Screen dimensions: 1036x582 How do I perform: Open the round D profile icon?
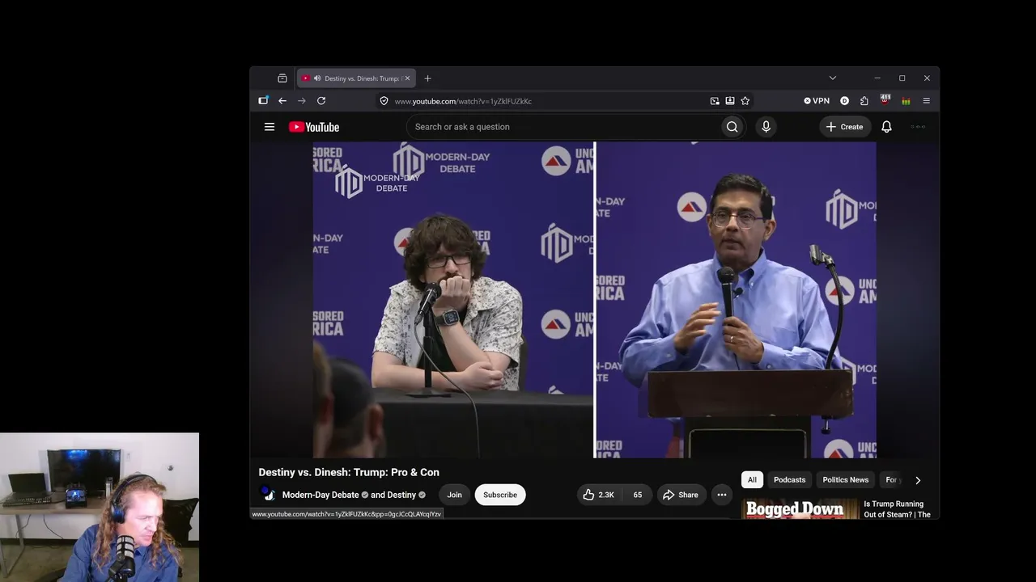point(844,101)
